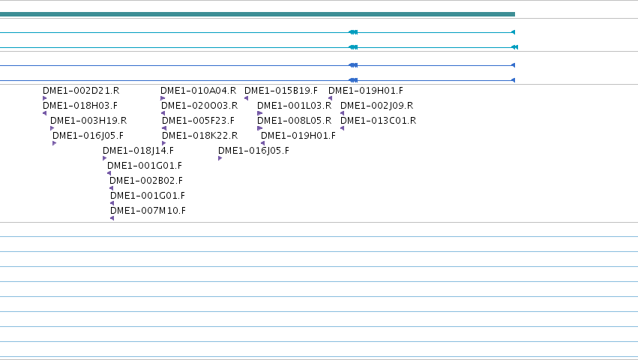
Task: Choose the arrow glyph under DME1-002J09.R
Action: pyautogui.click(x=342, y=113)
